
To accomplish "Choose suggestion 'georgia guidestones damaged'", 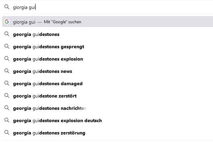I will pos(48,83).
